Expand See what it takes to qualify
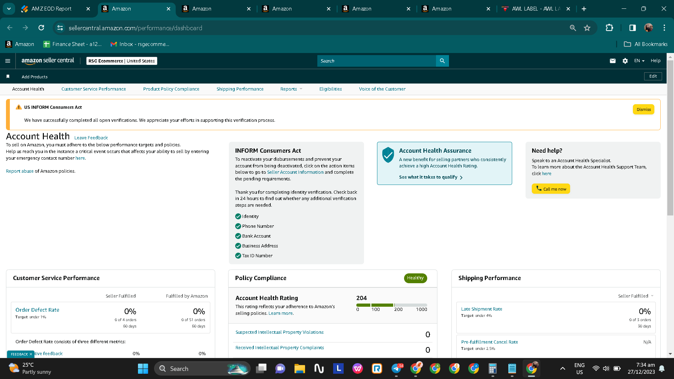674x379 pixels. (431, 177)
